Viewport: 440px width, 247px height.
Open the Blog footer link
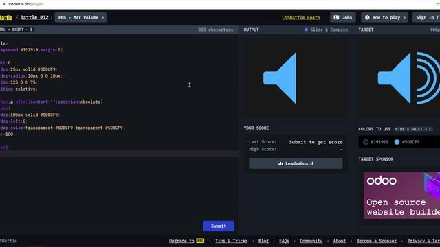tap(263, 241)
